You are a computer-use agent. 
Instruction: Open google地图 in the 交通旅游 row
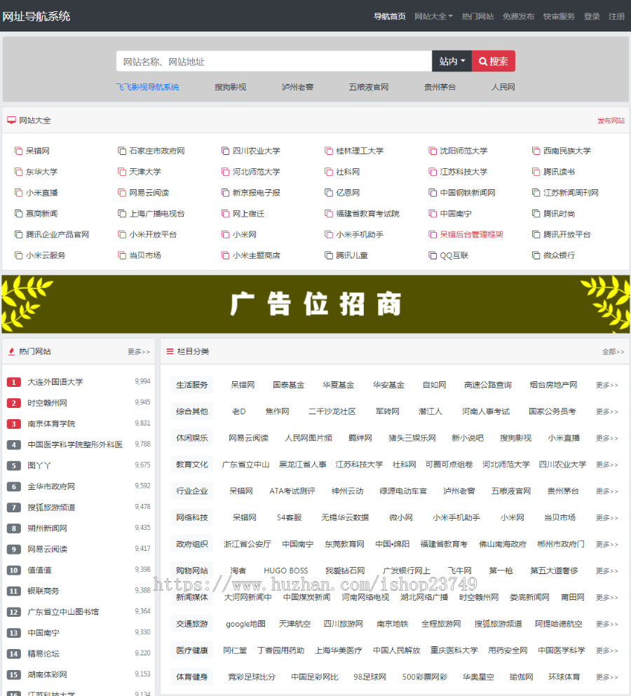pos(245,624)
